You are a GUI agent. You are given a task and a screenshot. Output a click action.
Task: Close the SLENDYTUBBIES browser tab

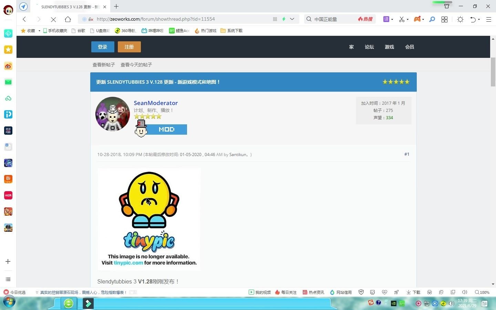[105, 7]
